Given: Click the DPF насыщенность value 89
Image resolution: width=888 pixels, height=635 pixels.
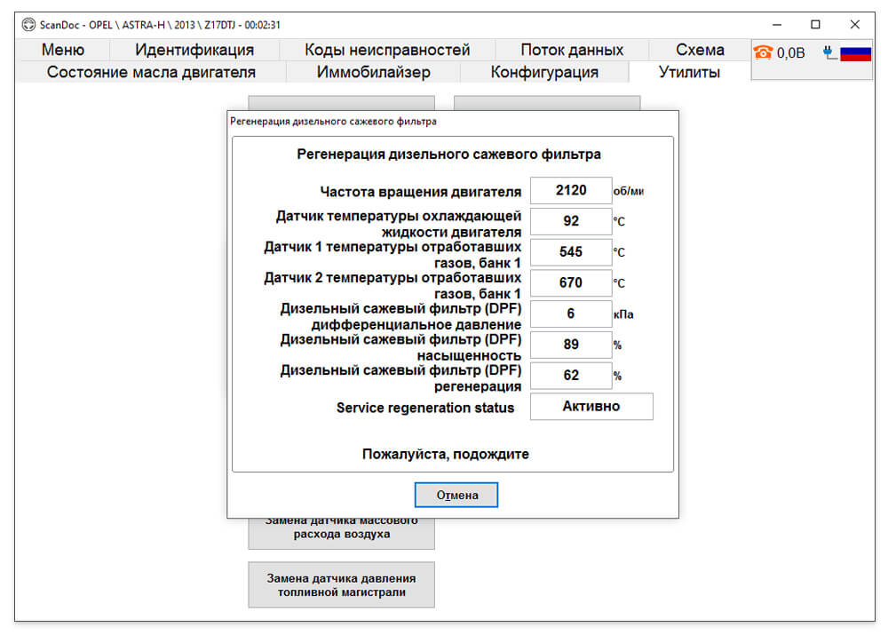Looking at the screenshot, I should coord(571,345).
